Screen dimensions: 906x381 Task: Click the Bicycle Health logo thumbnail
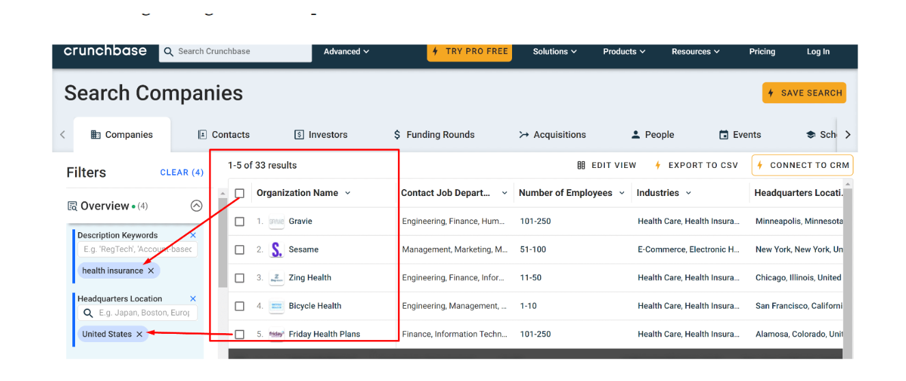(x=277, y=307)
